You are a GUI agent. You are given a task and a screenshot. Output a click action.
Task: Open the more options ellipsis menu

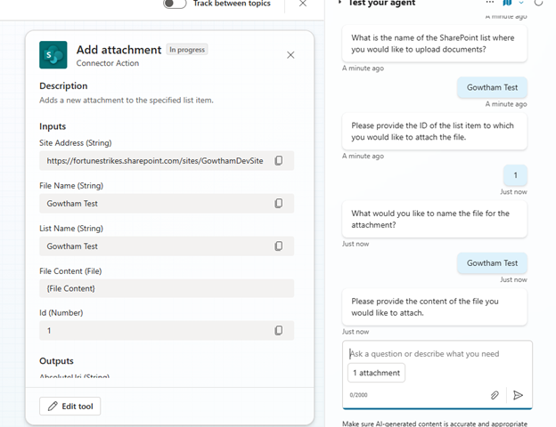488,4
